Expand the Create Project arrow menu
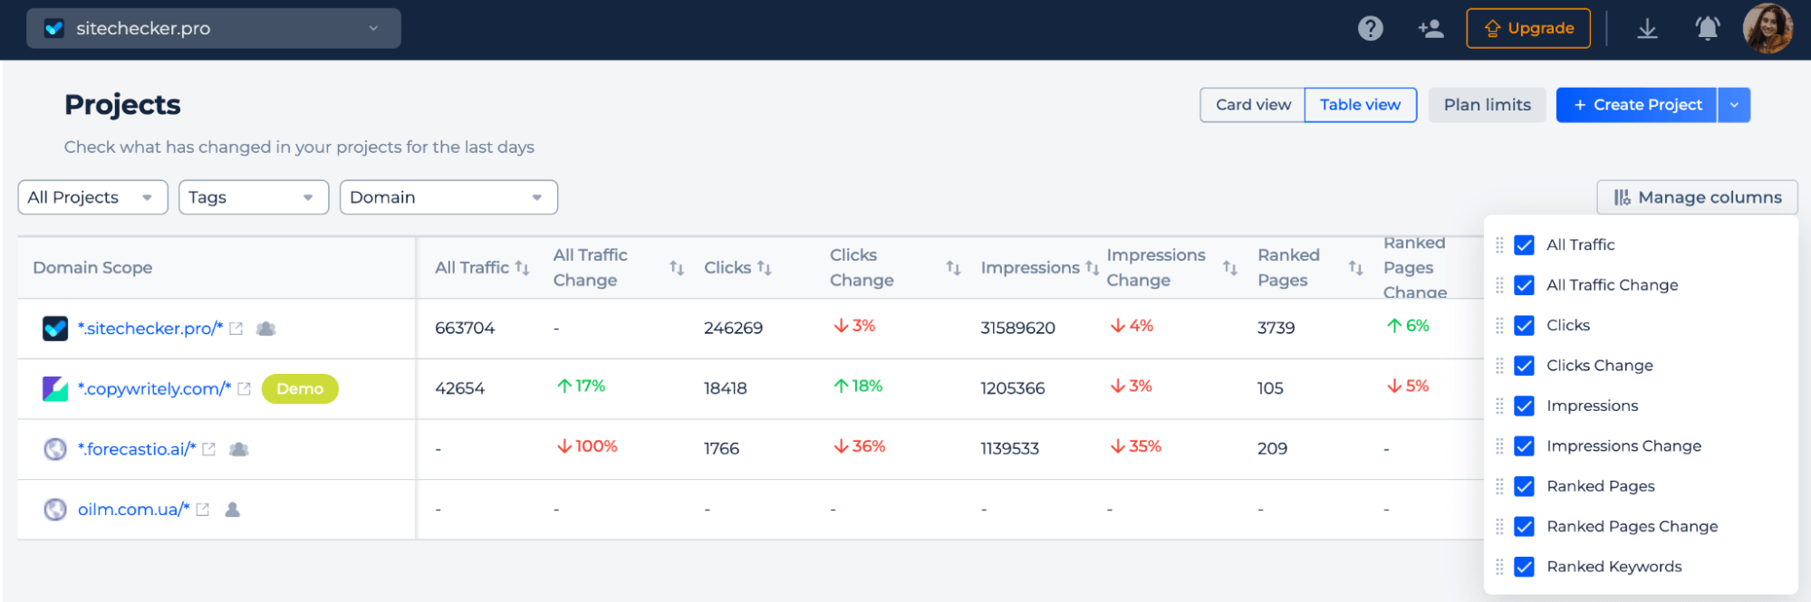The width and height of the screenshot is (1811, 602). [x=1733, y=105]
